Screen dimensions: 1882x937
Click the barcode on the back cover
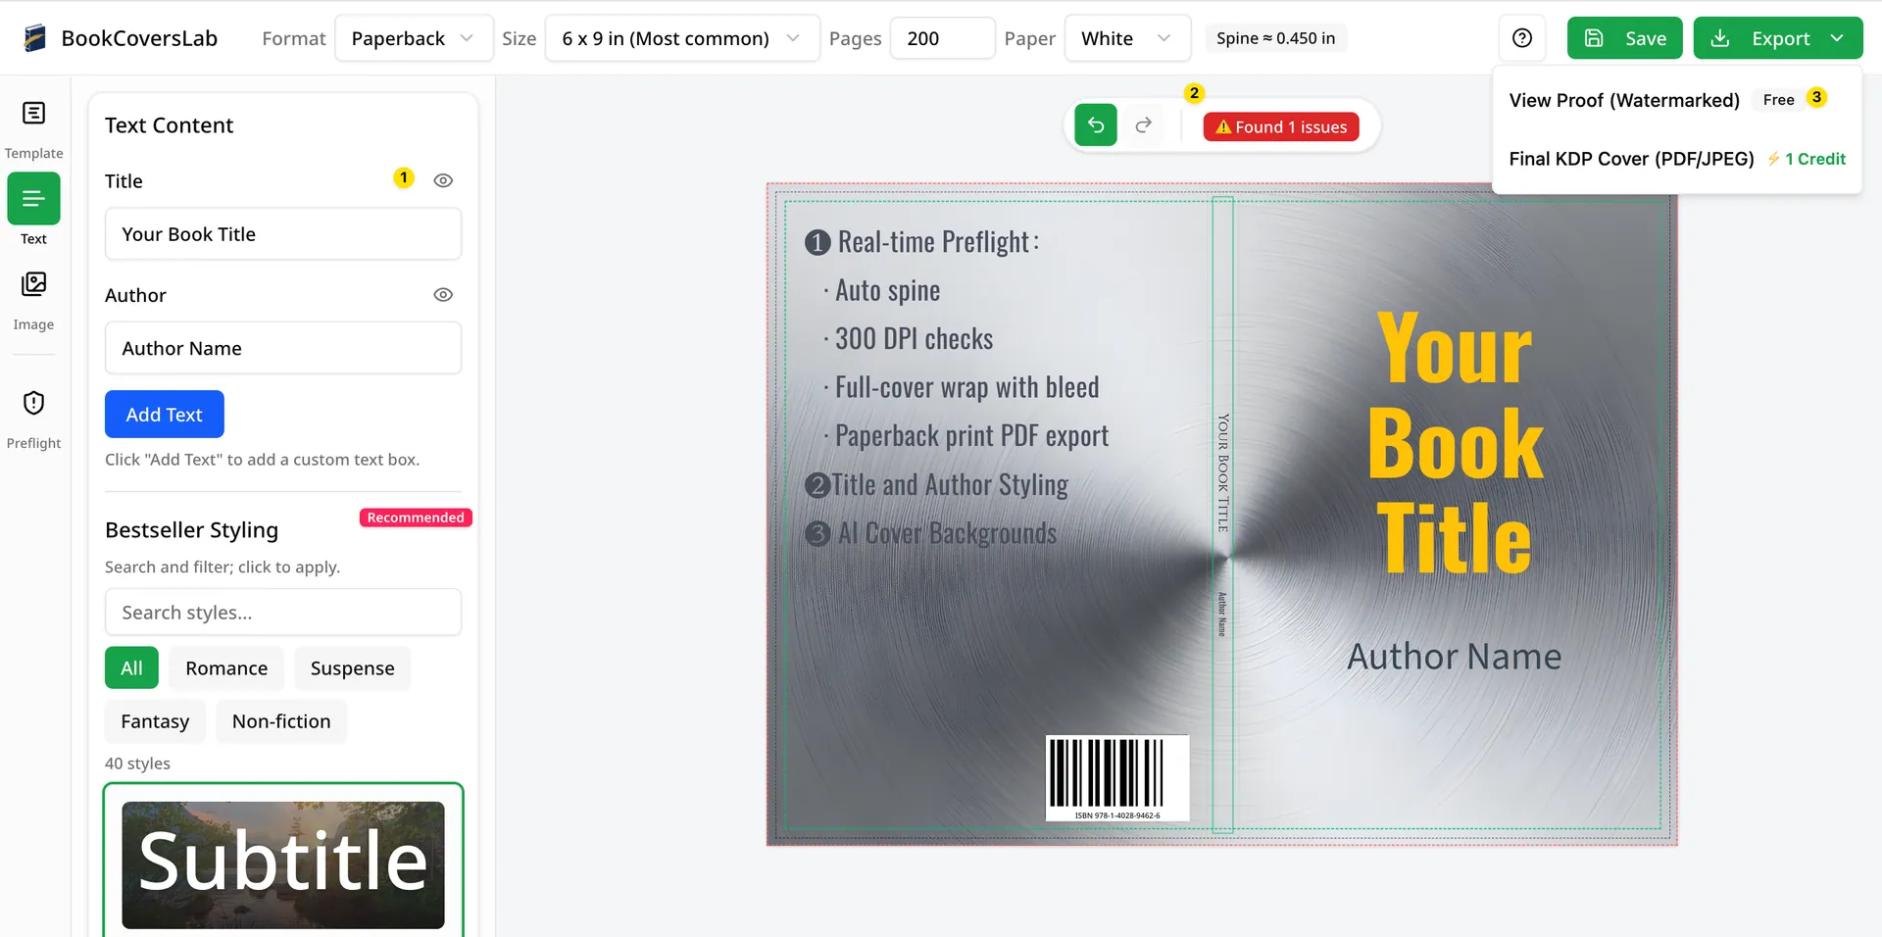tap(1117, 777)
